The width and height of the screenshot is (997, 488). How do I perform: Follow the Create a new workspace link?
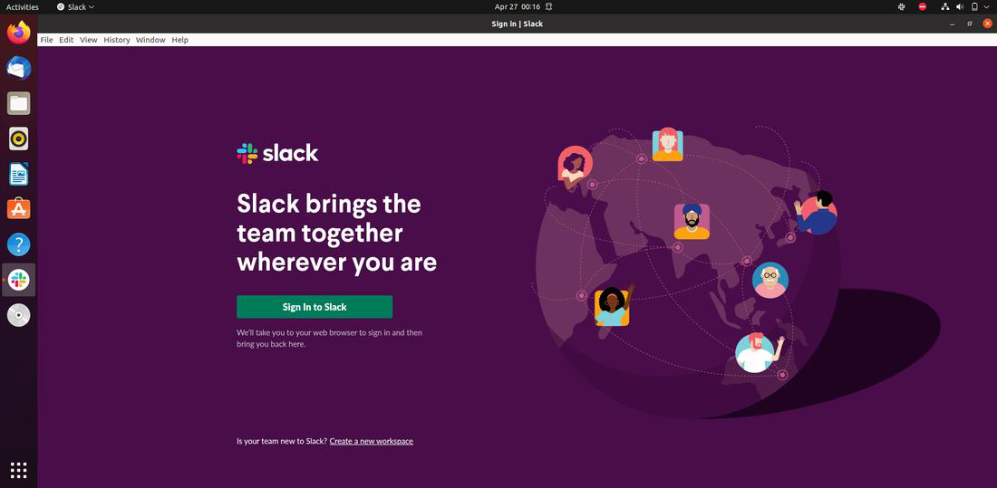click(x=372, y=441)
